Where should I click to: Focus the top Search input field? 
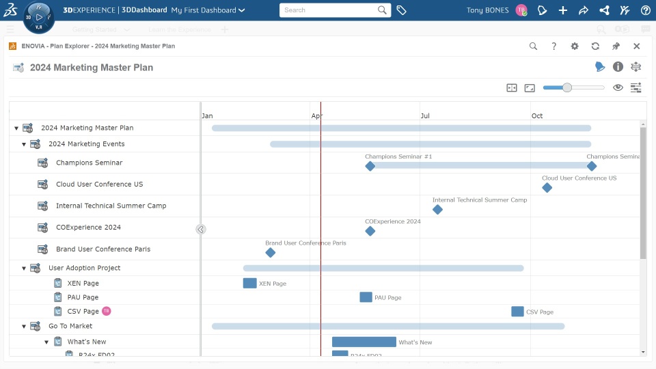329,10
